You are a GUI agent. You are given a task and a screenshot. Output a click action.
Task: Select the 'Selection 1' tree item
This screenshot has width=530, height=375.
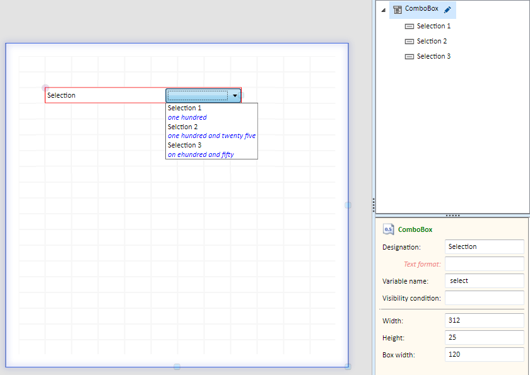pyautogui.click(x=433, y=26)
